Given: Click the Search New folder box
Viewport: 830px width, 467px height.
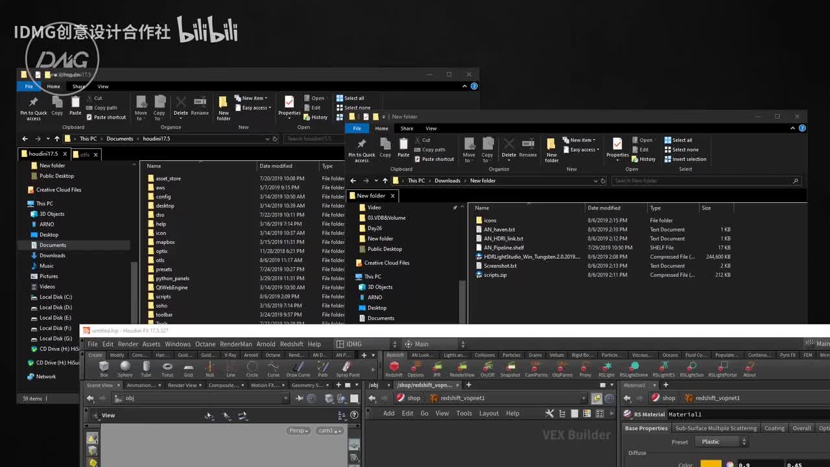Looking at the screenshot, I should click(x=706, y=181).
